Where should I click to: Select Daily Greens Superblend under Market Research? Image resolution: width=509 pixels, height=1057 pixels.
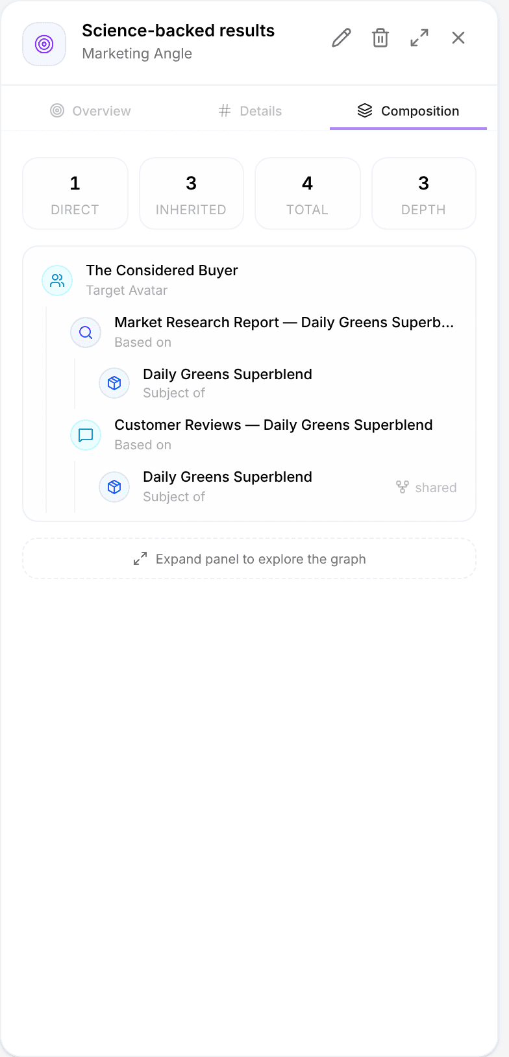point(278,383)
